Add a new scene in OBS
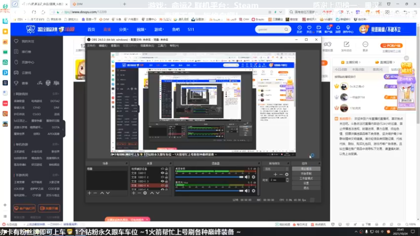 (89, 193)
